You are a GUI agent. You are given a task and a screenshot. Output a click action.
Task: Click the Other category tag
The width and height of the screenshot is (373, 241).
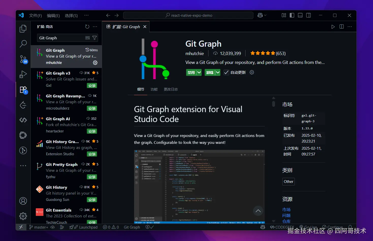coord(288,182)
